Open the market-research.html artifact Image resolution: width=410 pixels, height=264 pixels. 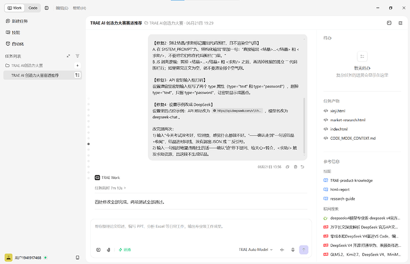pyautogui.click(x=348, y=120)
